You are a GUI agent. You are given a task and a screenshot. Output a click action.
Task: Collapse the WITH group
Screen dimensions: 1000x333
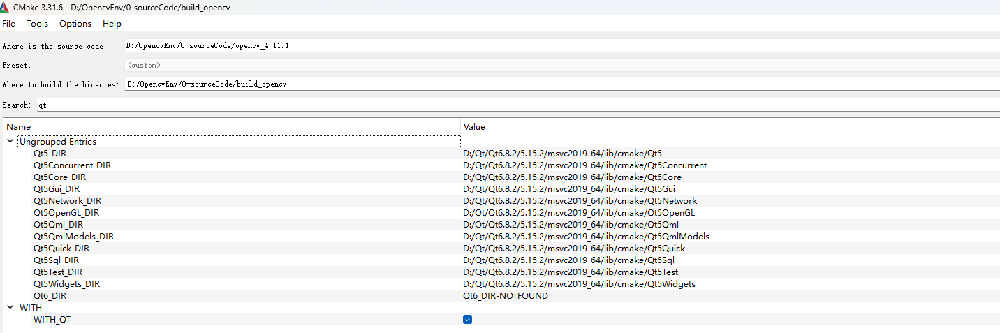(x=10, y=308)
